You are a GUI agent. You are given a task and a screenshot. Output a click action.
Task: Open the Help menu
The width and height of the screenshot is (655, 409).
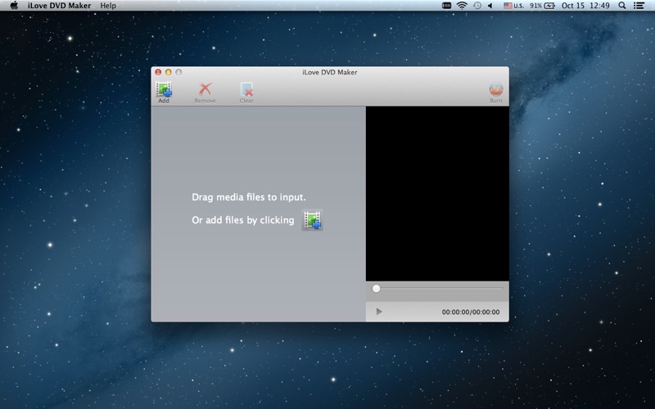(x=108, y=6)
